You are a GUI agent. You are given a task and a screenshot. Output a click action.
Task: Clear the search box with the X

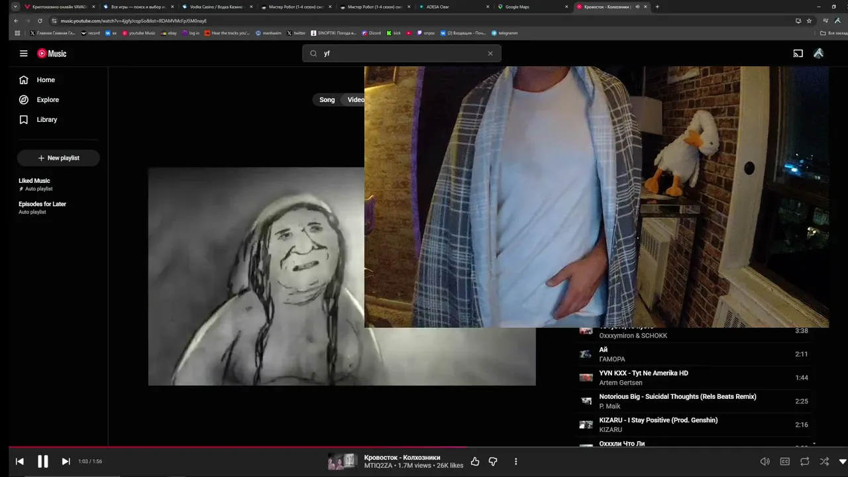click(490, 54)
